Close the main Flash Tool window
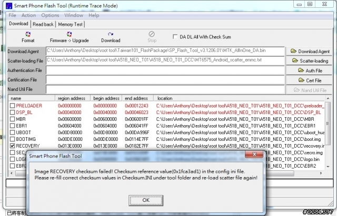337x216 pixels. tap(325, 4)
